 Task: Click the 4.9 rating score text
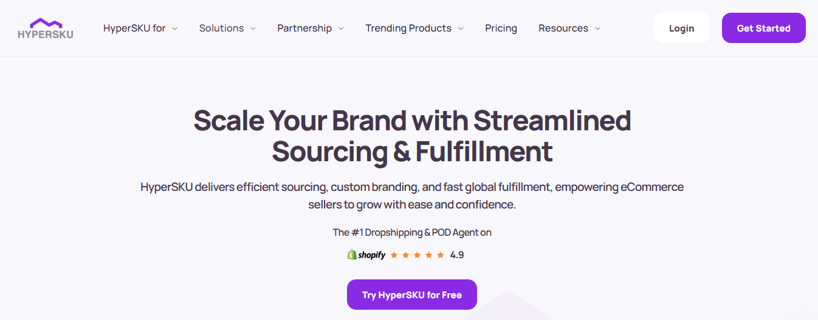pyautogui.click(x=457, y=255)
